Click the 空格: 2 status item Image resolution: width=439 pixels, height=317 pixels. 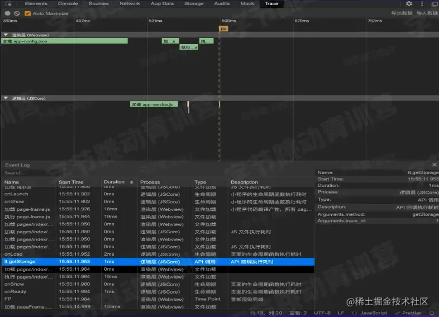coord(298,313)
